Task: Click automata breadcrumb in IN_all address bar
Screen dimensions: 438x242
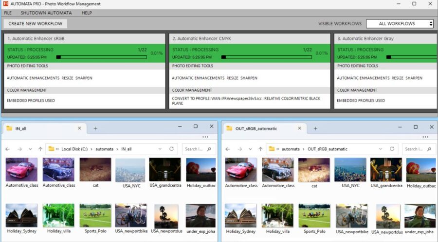Action: (x=105, y=149)
